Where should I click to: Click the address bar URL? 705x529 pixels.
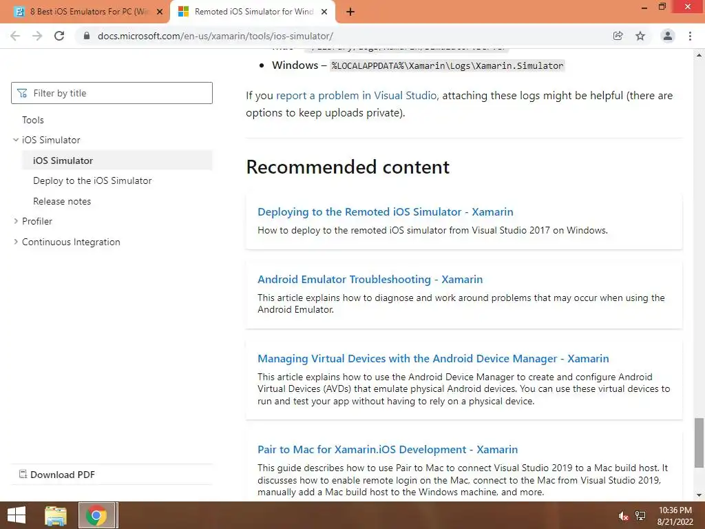215,36
